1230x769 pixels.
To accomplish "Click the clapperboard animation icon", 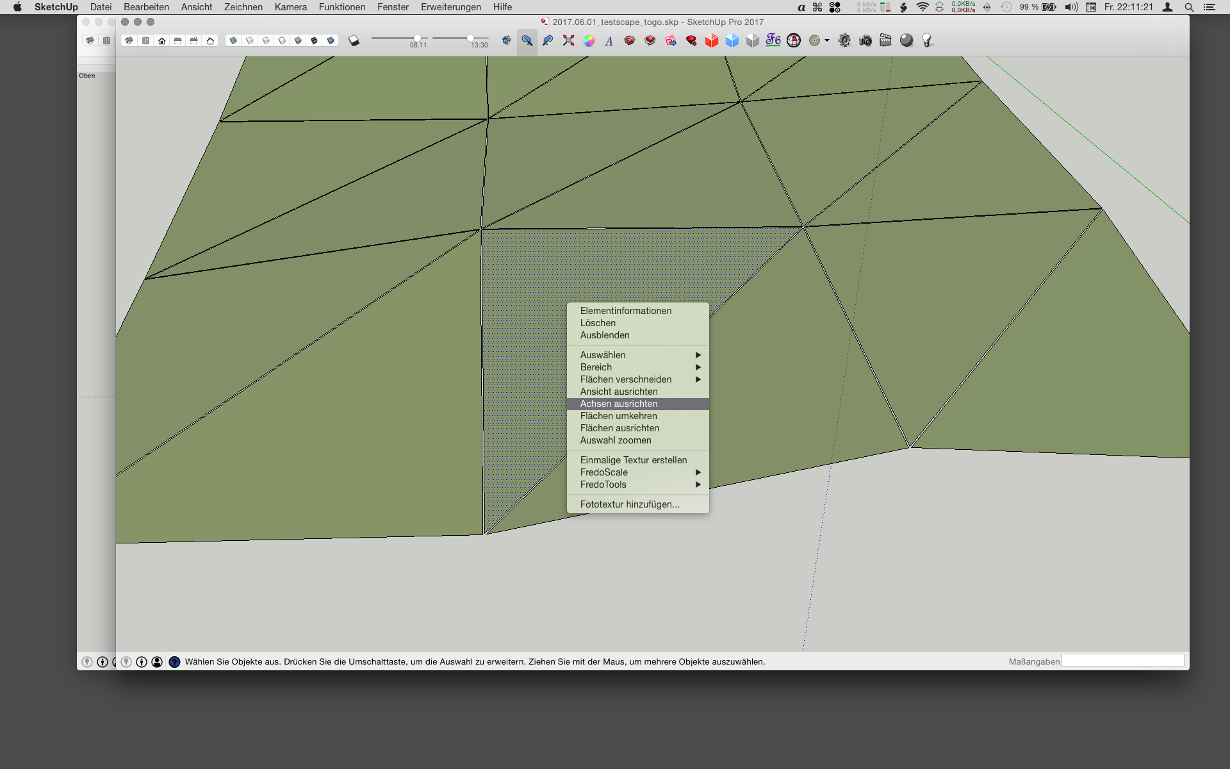I will pos(886,40).
